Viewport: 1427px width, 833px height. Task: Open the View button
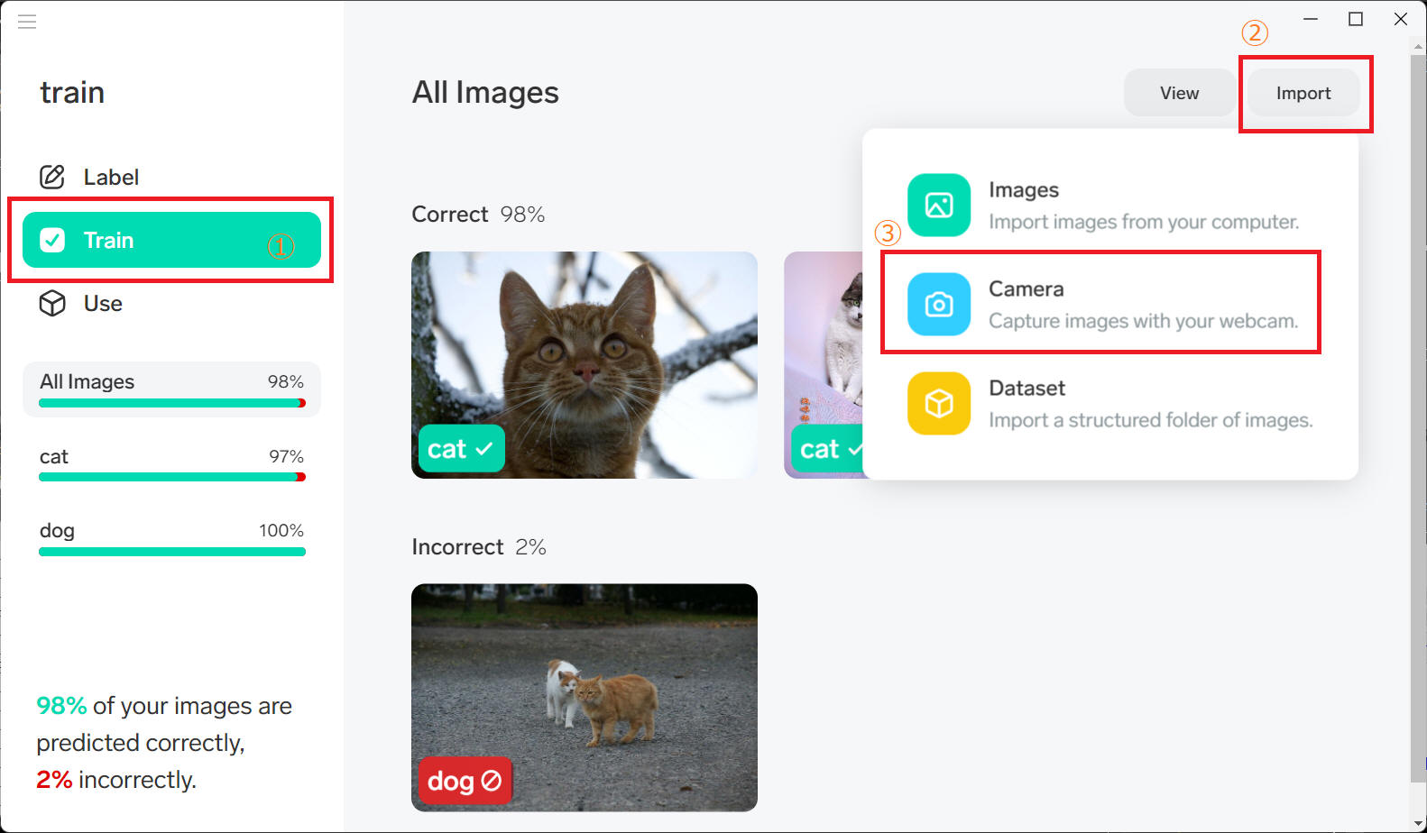click(x=1179, y=93)
